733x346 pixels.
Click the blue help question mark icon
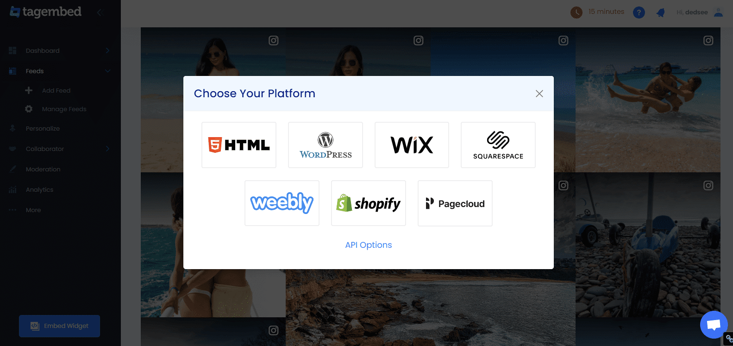pos(639,13)
